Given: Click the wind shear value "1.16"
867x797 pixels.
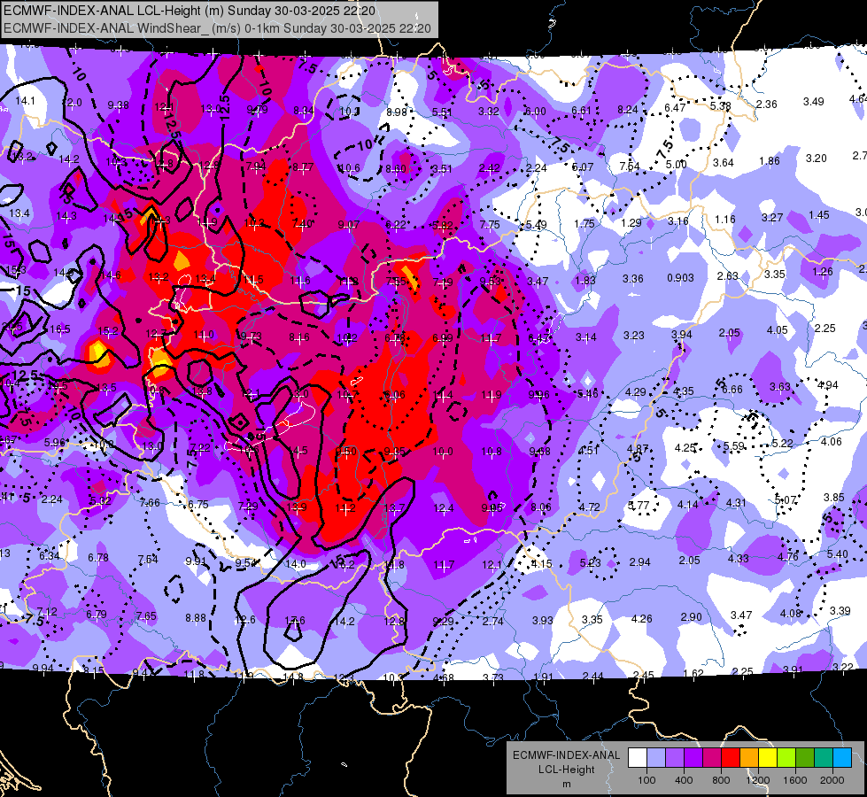Looking at the screenshot, I should (x=725, y=220).
